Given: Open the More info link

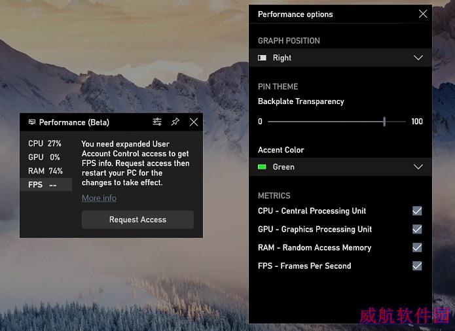Looking at the screenshot, I should click(99, 198).
